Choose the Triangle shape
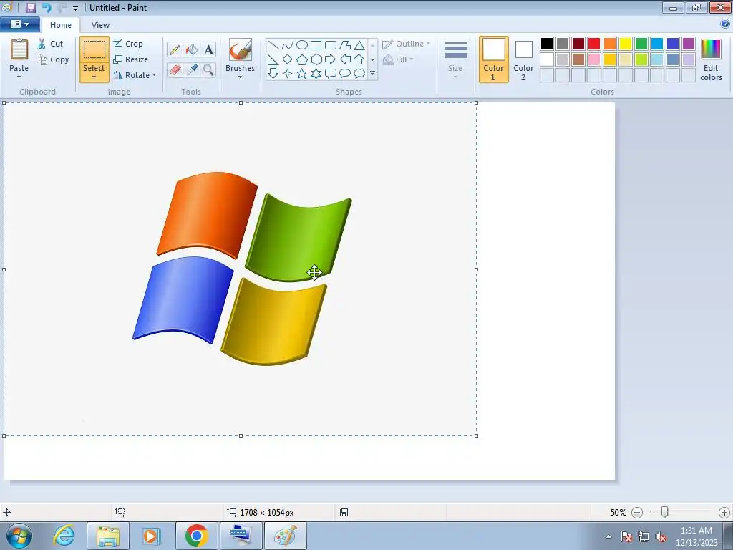This screenshot has height=550, width=733. (x=359, y=45)
